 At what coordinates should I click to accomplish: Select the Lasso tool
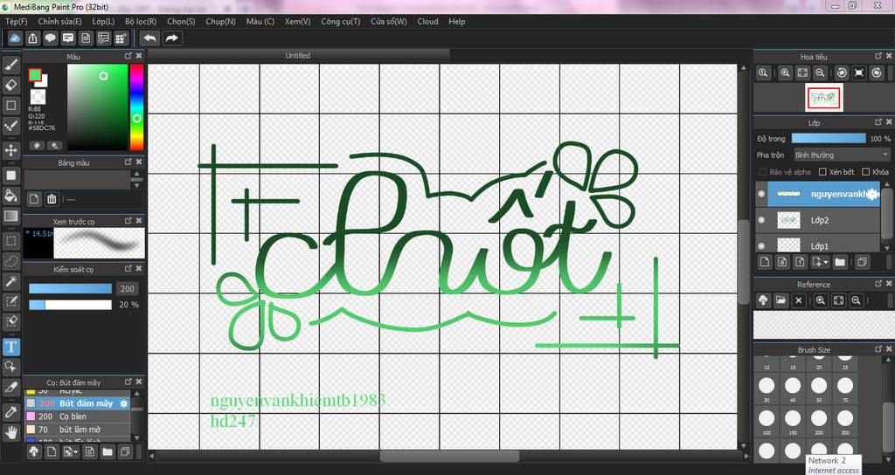10,261
